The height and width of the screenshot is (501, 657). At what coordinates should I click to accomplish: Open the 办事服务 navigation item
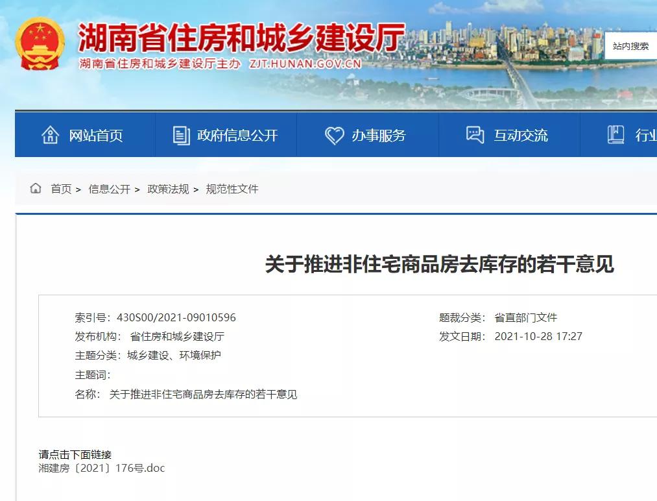[x=368, y=135]
